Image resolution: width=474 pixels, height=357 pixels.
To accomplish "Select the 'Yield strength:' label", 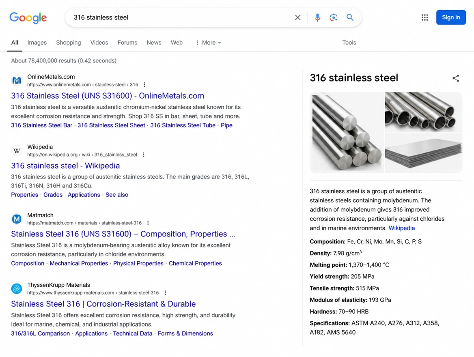I will (329, 277).
